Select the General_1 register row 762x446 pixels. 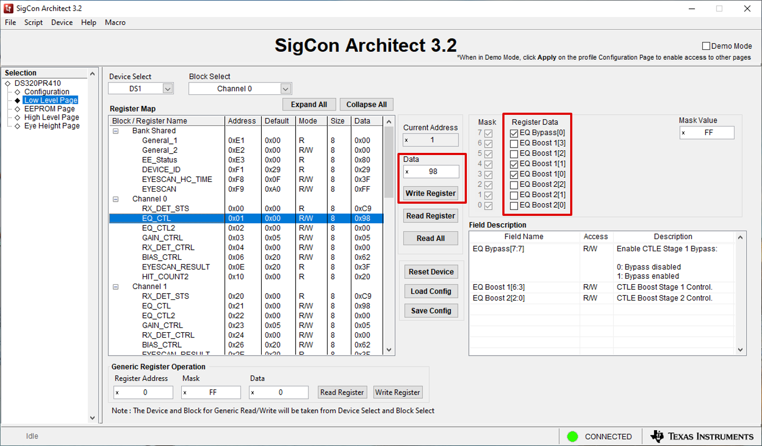[x=246, y=141]
